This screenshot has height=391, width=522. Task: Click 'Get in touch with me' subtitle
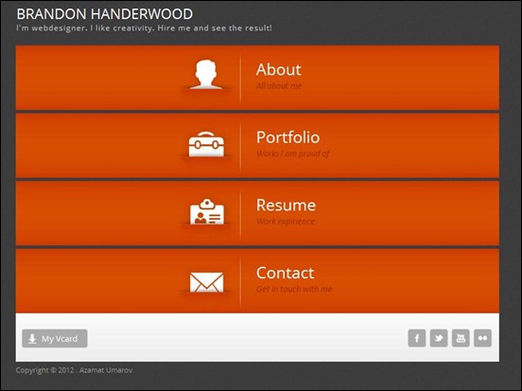pos(294,289)
